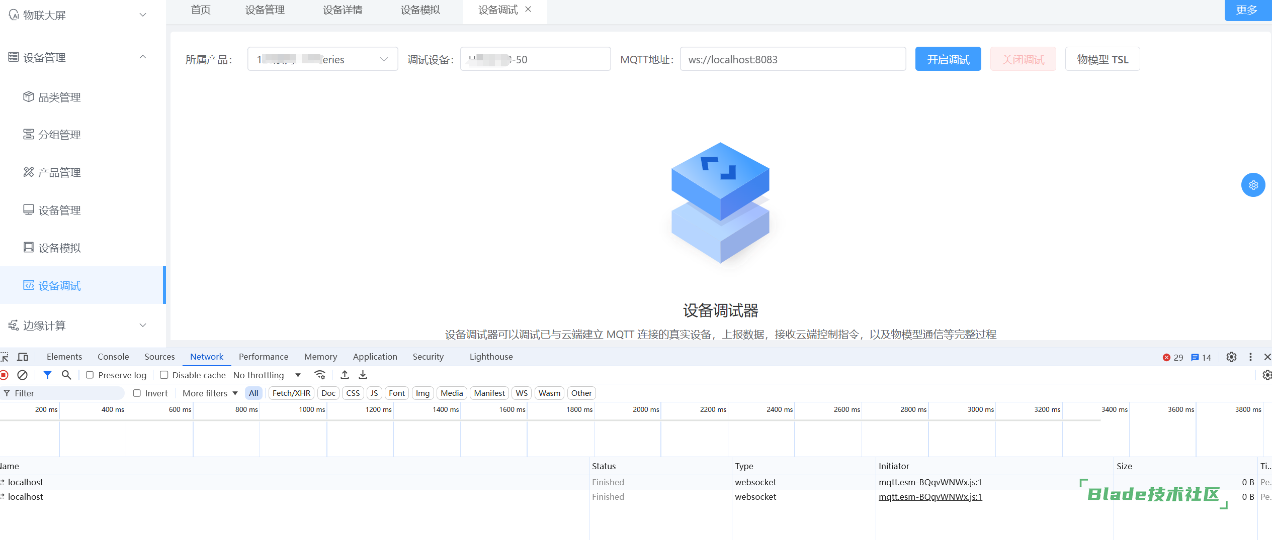Open the No throttling dropdown
This screenshot has width=1272, height=540.
267,375
